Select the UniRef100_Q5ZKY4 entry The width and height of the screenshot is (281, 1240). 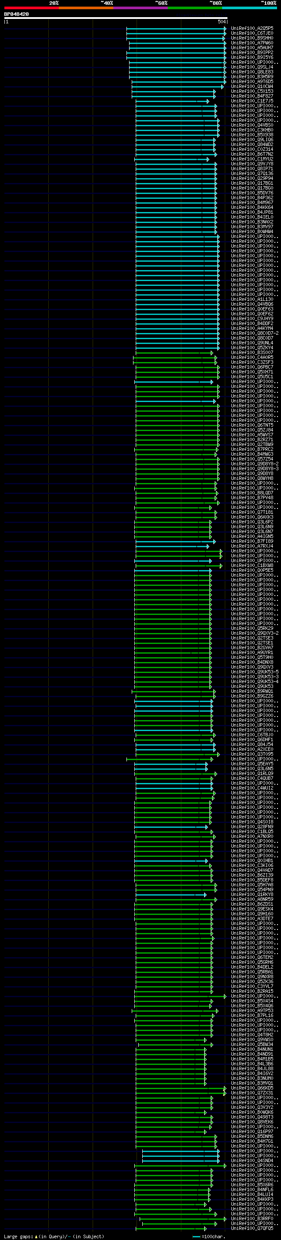tap(252, 347)
